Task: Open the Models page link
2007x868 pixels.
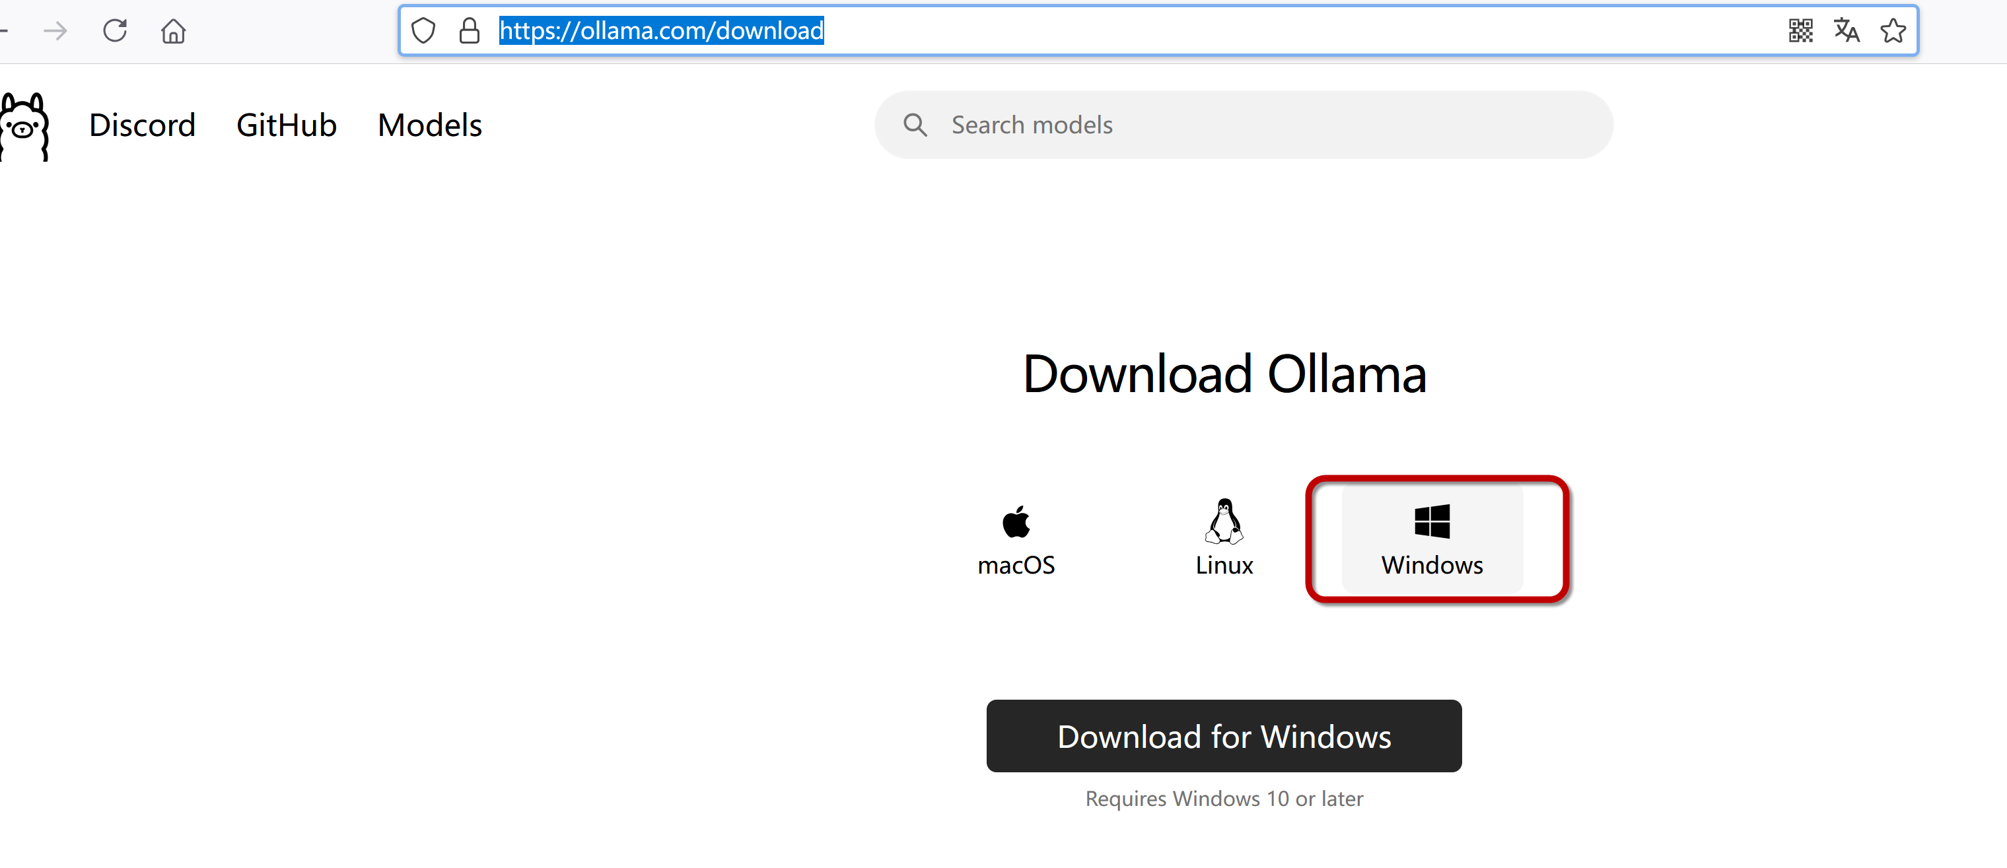Action: click(429, 125)
